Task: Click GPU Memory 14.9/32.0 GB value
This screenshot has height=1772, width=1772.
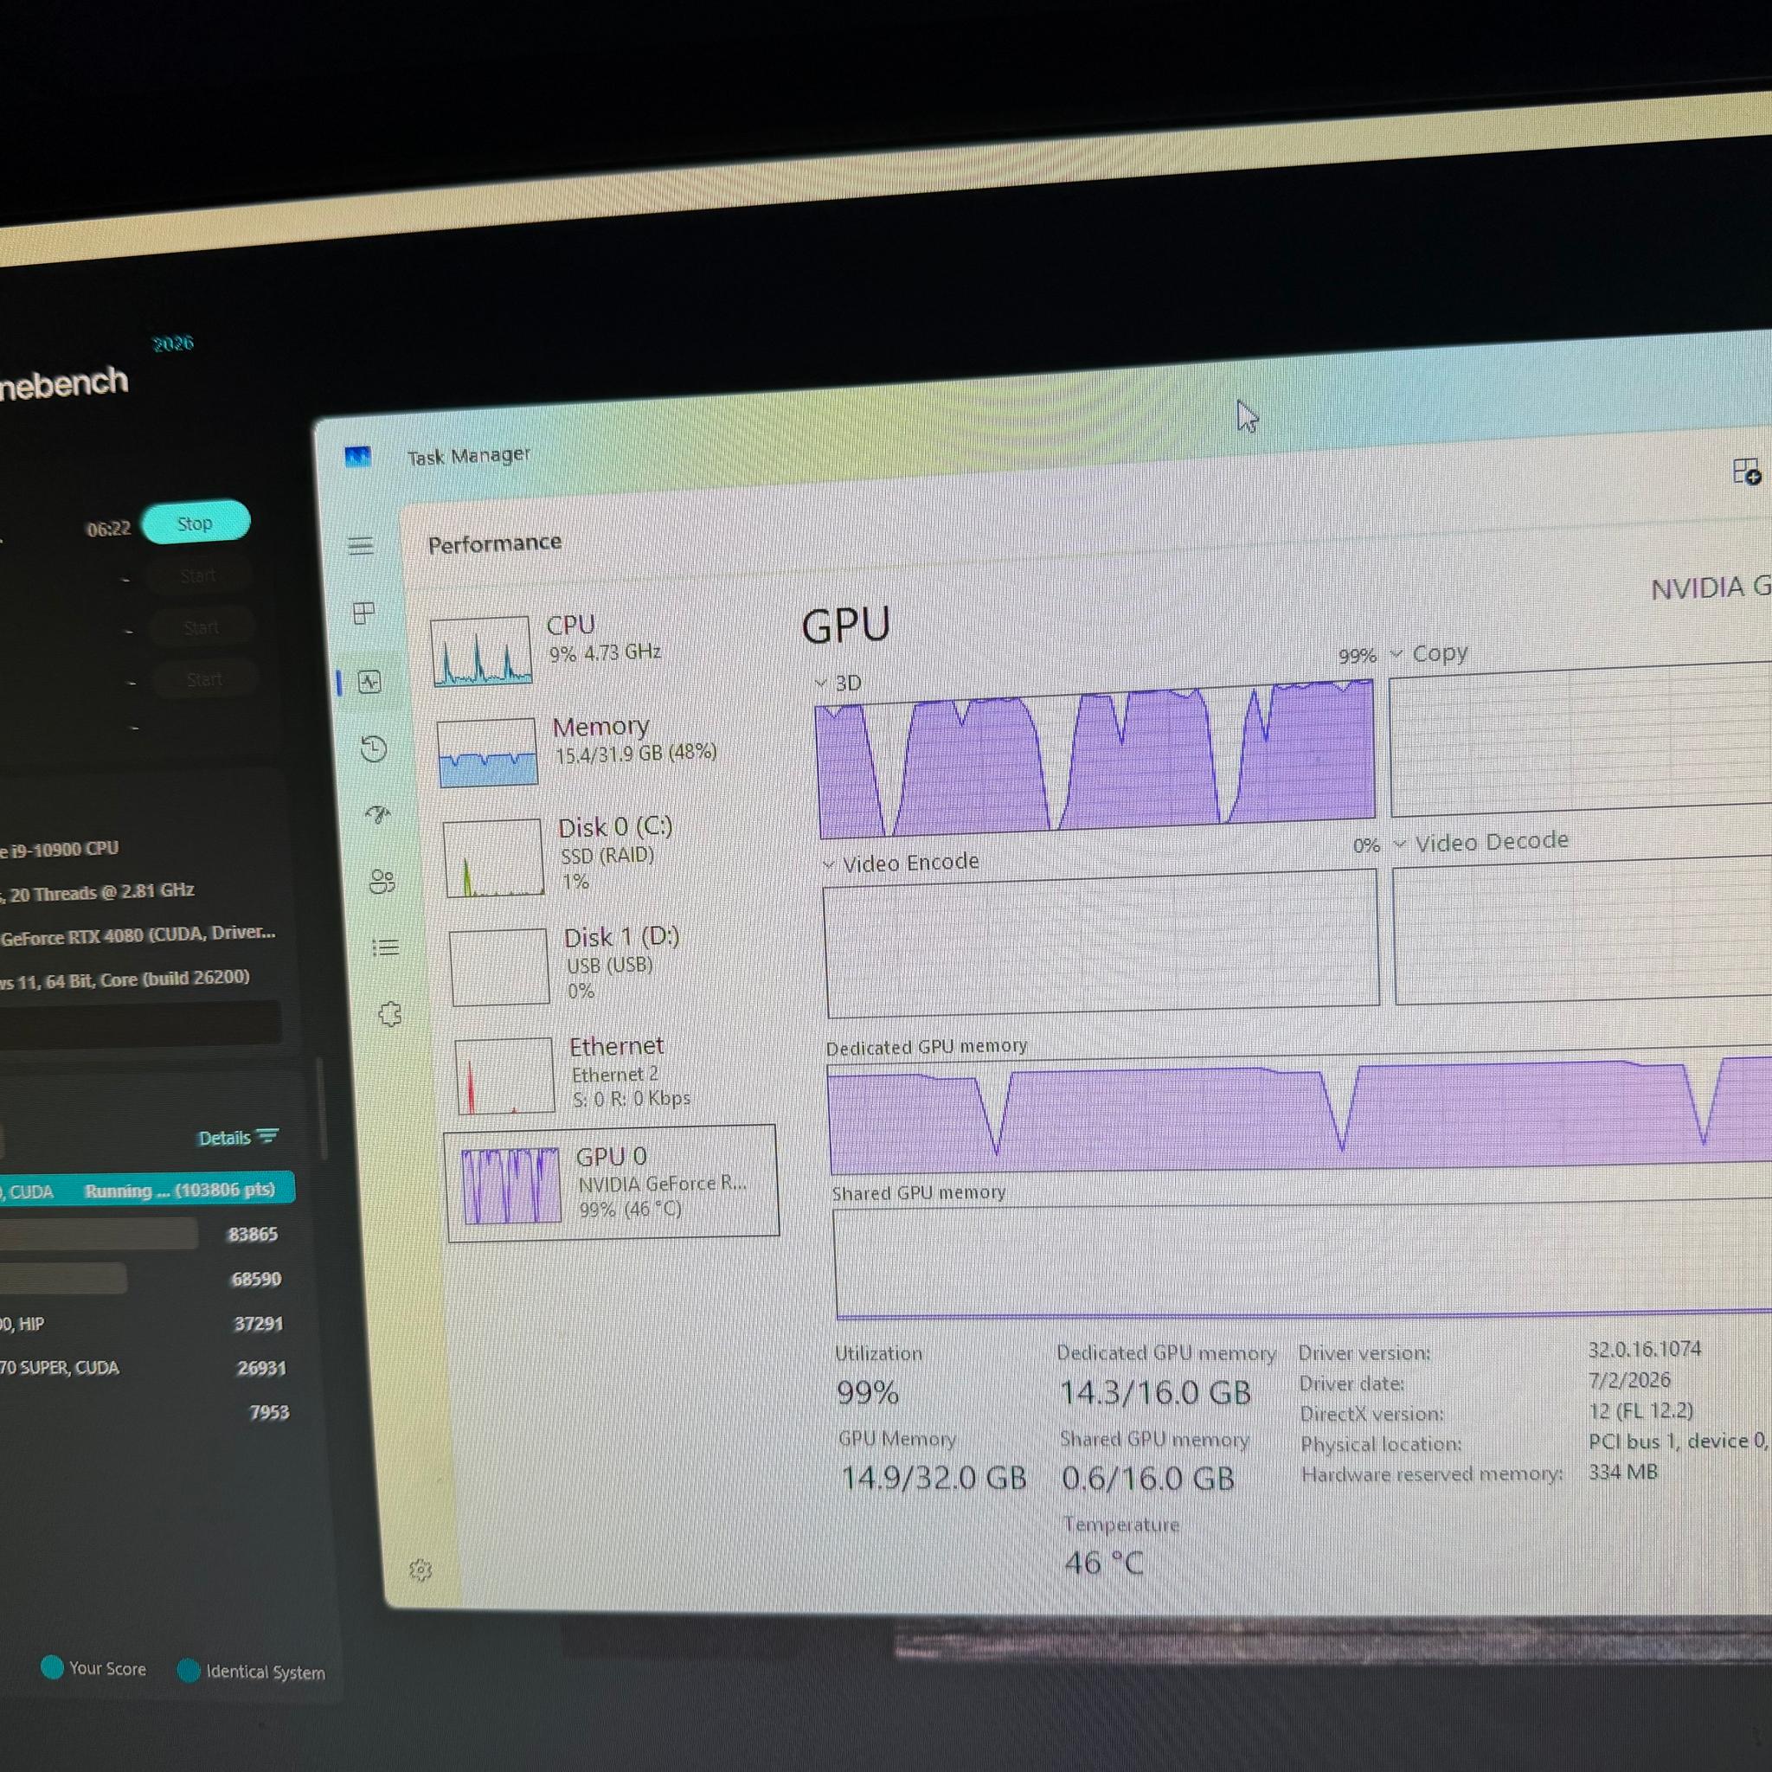Action: click(x=934, y=1478)
